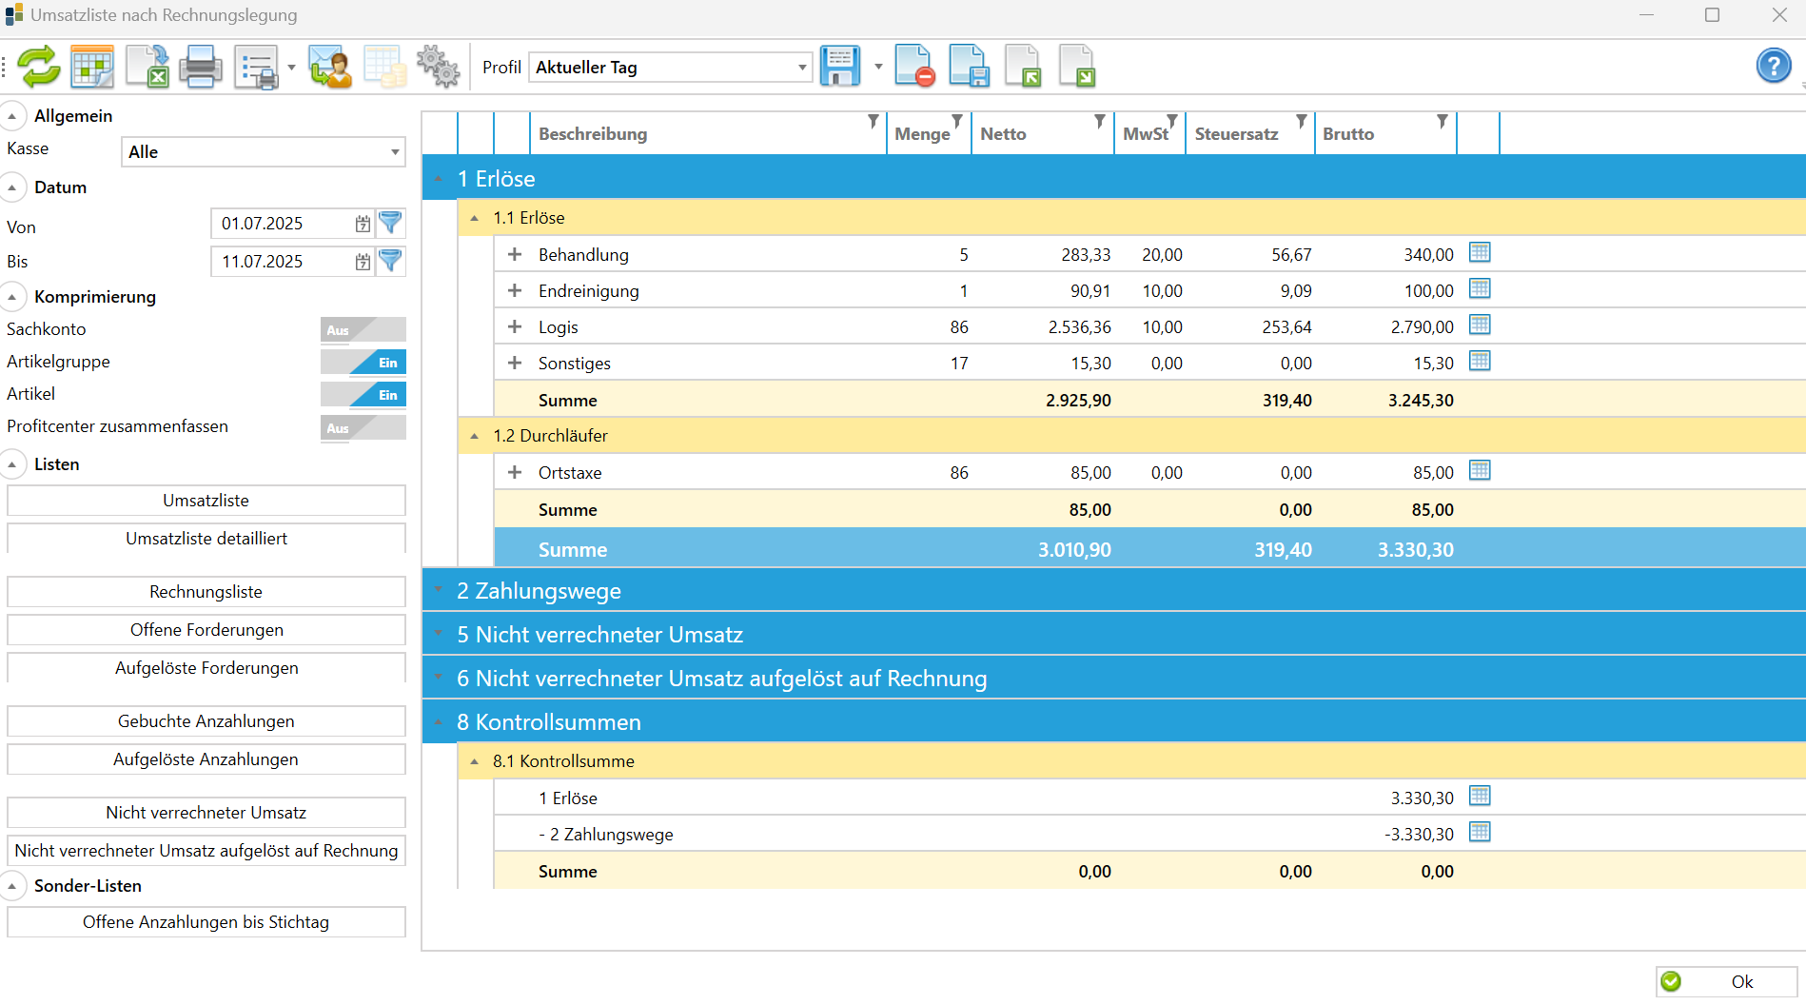Open Aufgelöste Anzahlungen list

pyautogui.click(x=206, y=759)
